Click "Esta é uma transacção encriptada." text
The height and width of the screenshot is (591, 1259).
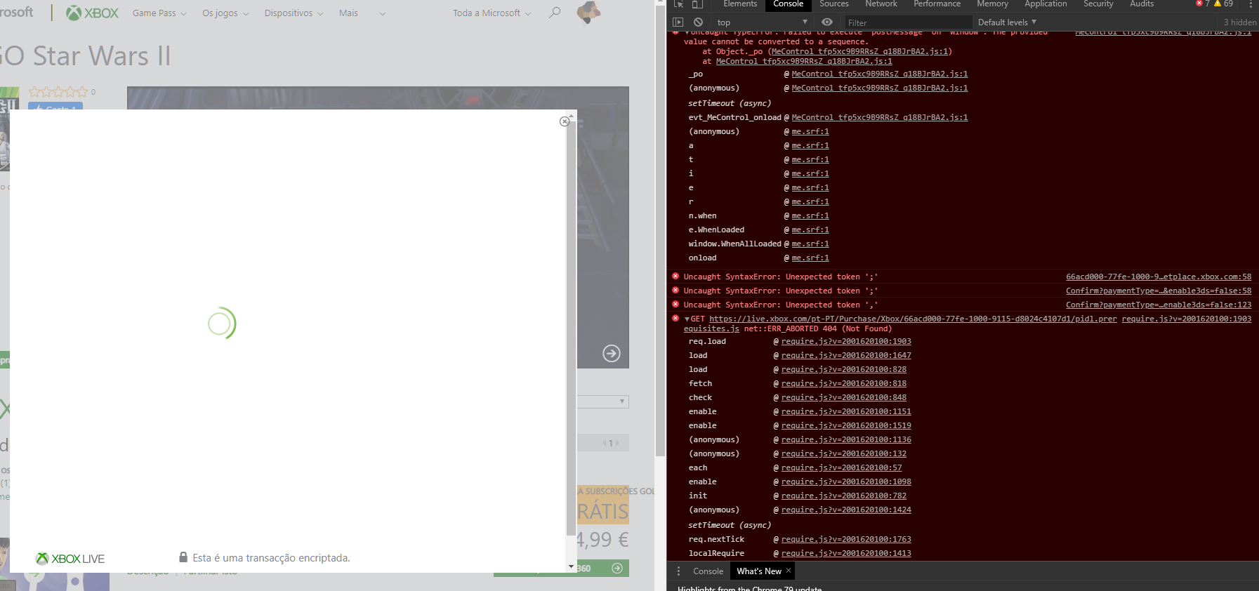click(271, 558)
